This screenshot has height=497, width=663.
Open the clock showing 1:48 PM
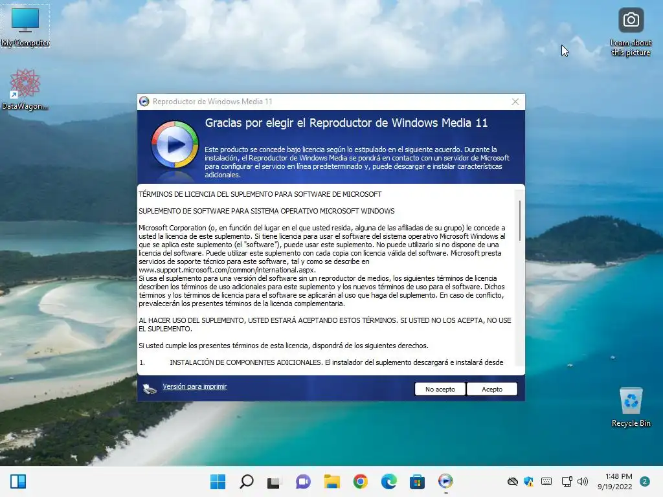(614, 481)
